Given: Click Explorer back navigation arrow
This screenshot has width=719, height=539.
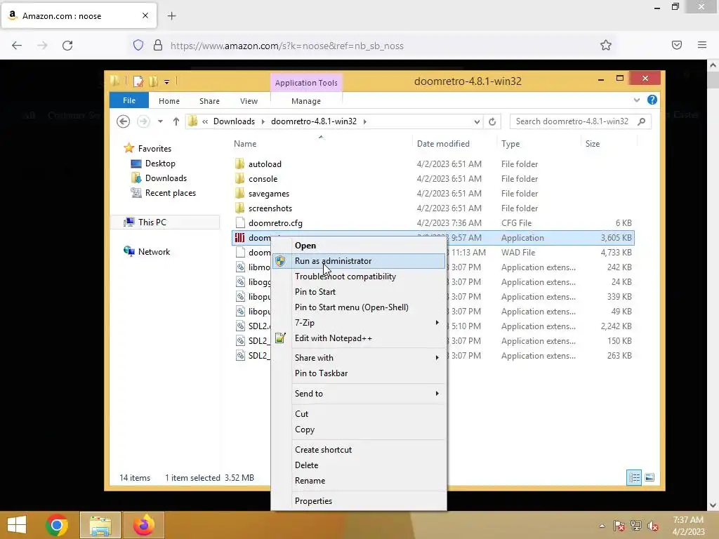Looking at the screenshot, I should tap(123, 121).
